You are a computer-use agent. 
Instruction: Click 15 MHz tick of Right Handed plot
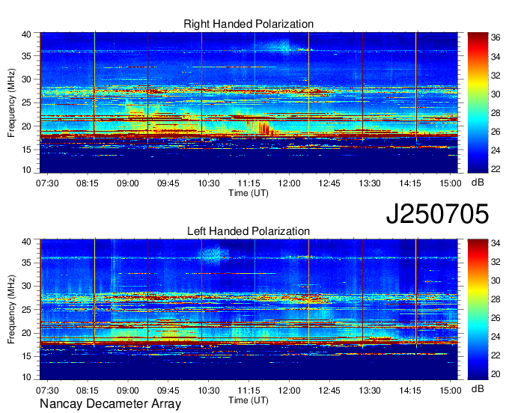pos(27,150)
